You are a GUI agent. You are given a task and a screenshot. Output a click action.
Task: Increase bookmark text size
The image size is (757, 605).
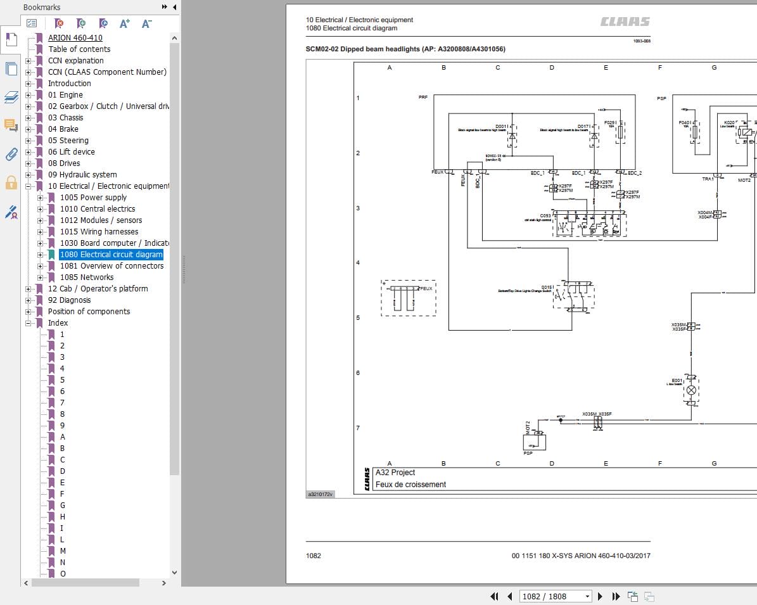(x=125, y=23)
